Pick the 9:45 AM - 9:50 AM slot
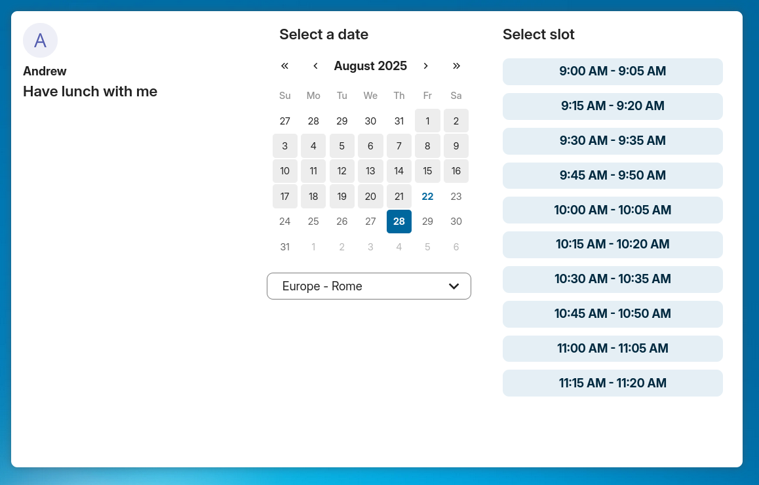 (612, 175)
